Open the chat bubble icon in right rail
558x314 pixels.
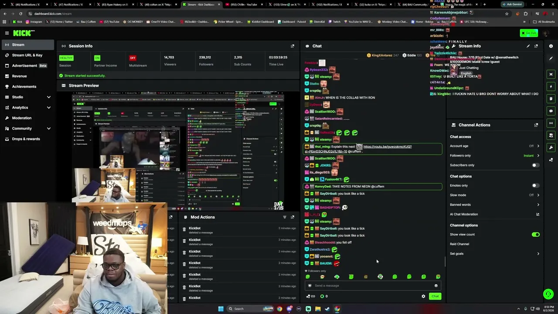[551, 111]
